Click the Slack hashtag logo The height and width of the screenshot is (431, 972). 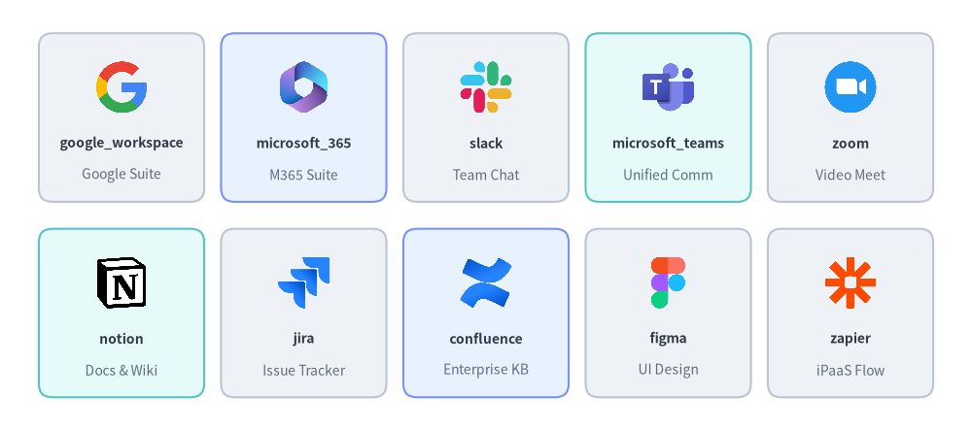point(486,86)
